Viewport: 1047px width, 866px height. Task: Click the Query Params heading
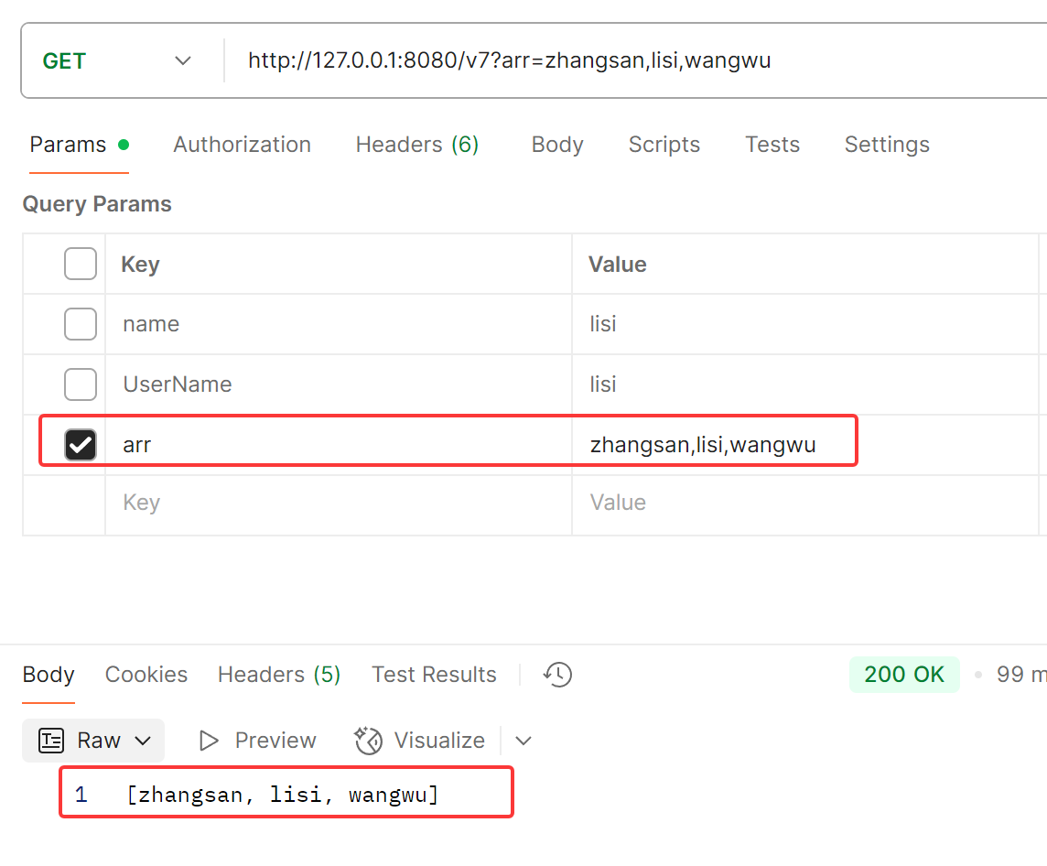[x=97, y=203]
